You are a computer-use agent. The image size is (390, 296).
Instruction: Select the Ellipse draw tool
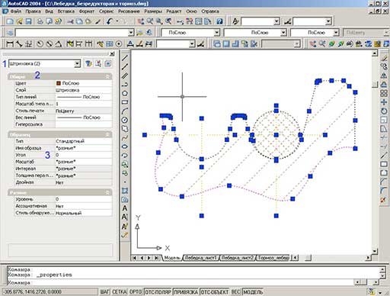[x=125, y=146]
